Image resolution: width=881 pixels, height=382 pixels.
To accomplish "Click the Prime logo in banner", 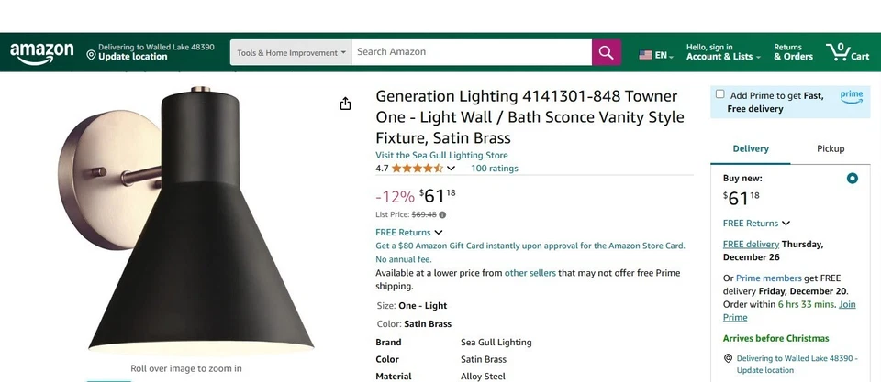I will pos(851,95).
